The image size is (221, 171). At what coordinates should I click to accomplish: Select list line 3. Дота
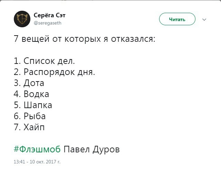[x=29, y=83]
